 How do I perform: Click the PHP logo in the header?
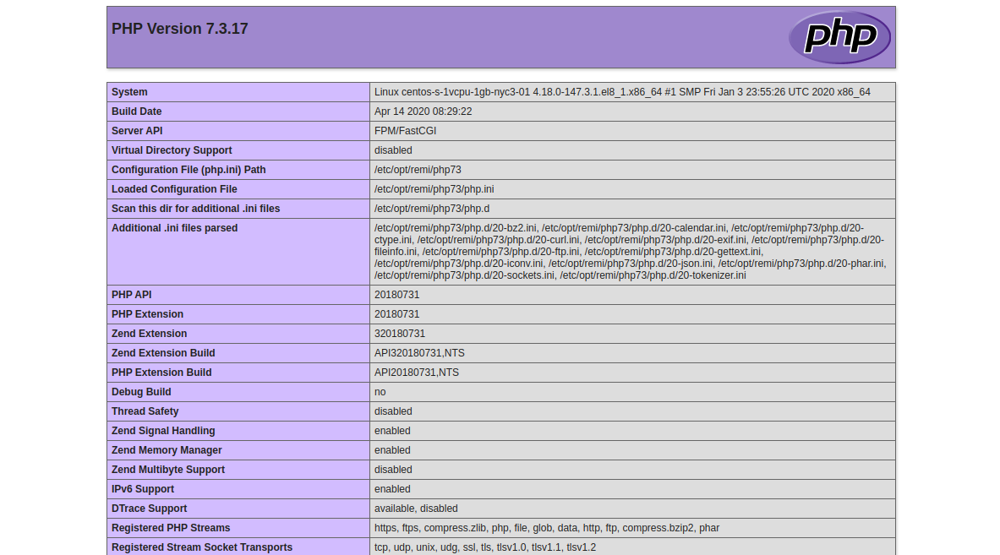coord(839,37)
